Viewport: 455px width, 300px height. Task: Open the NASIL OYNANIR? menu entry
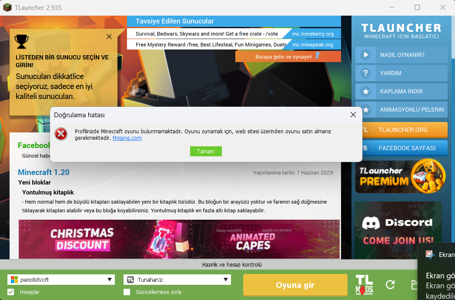[x=401, y=55]
